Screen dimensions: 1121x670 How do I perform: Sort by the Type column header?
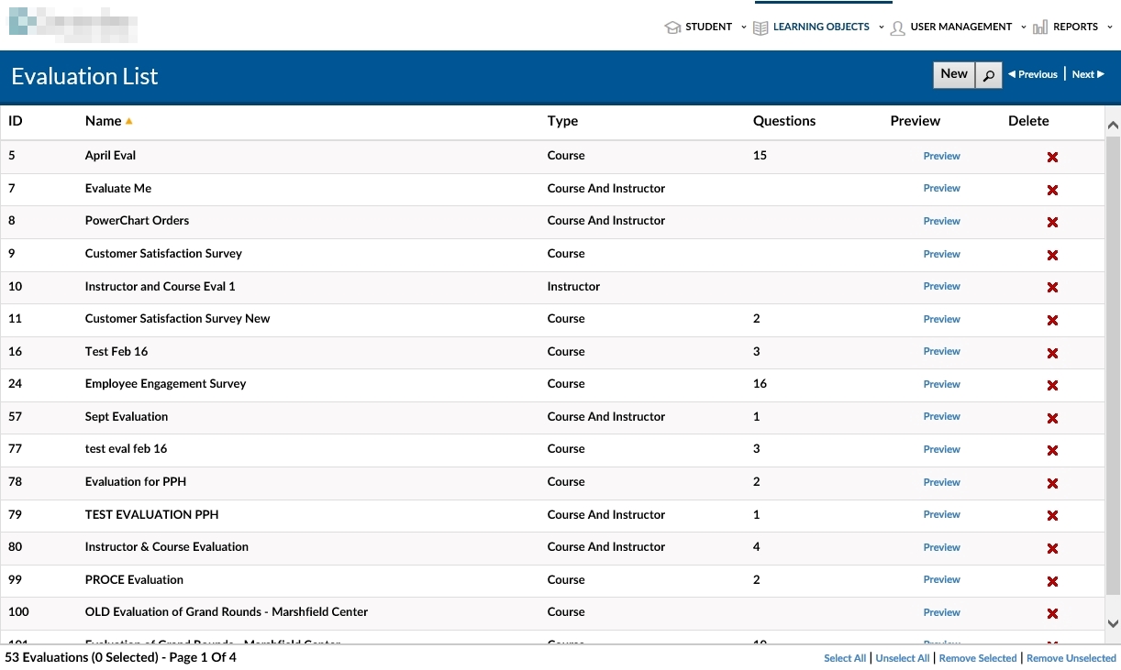pos(563,121)
